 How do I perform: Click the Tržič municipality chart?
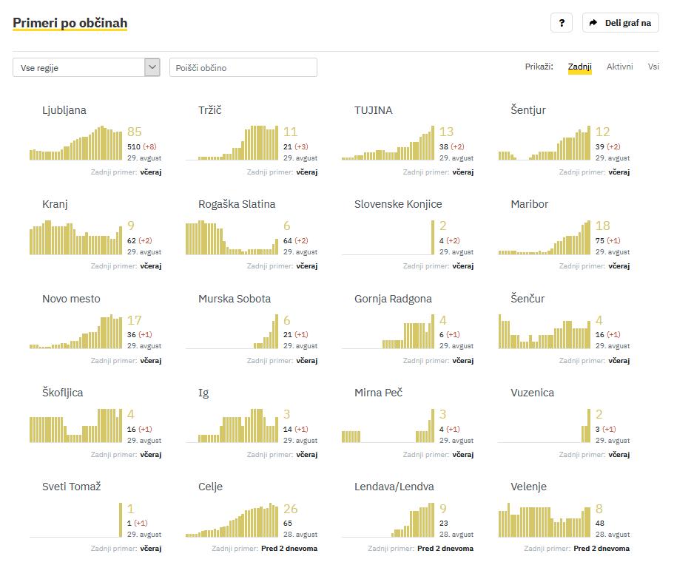pyautogui.click(x=232, y=144)
